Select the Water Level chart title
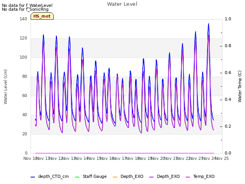245x184 pixels. coord(122,4)
